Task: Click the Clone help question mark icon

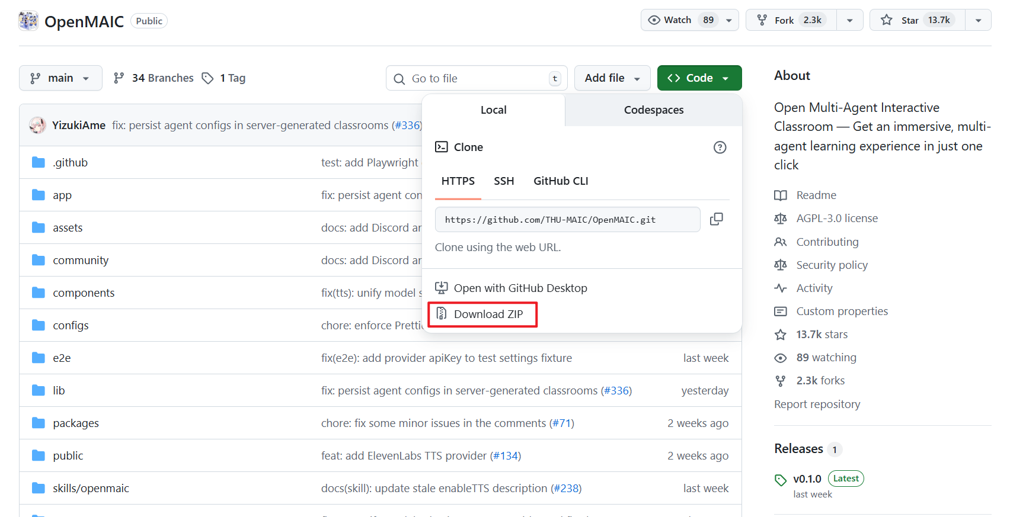Action: click(720, 147)
